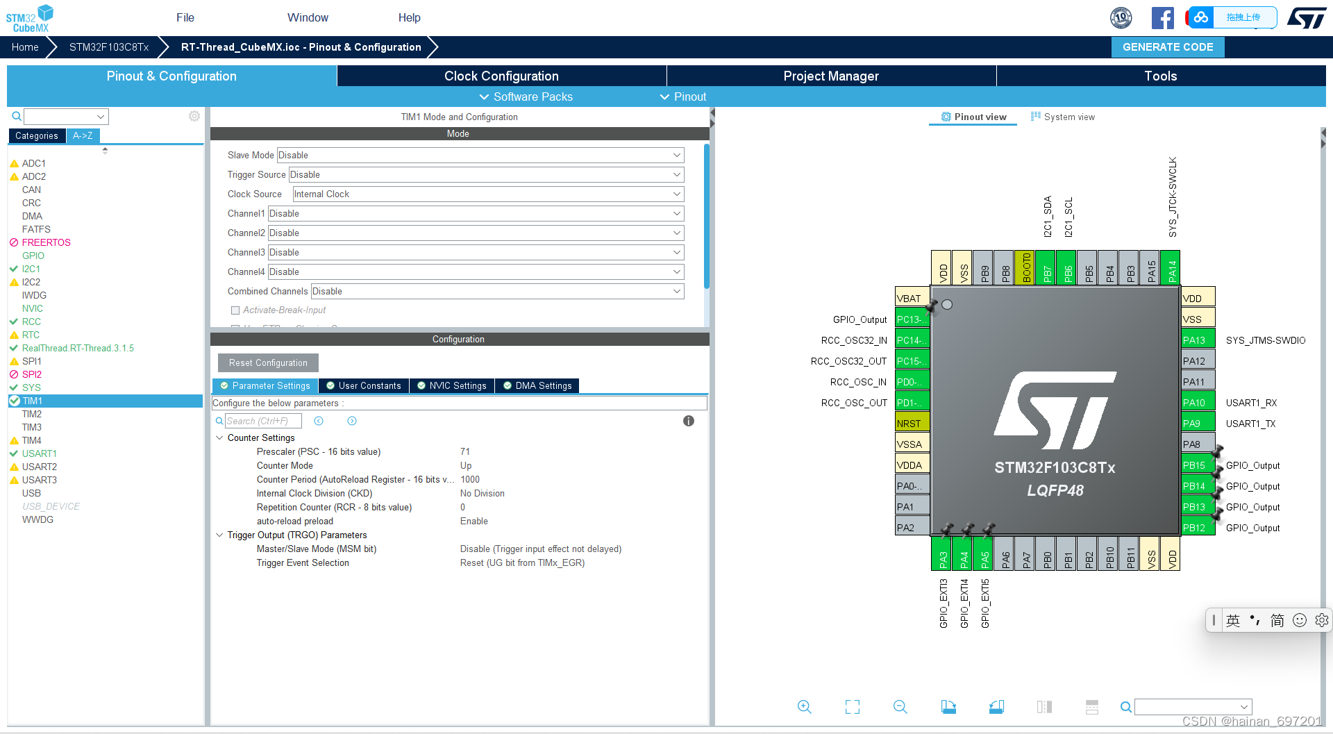Open the Clock Source dropdown

click(488, 194)
